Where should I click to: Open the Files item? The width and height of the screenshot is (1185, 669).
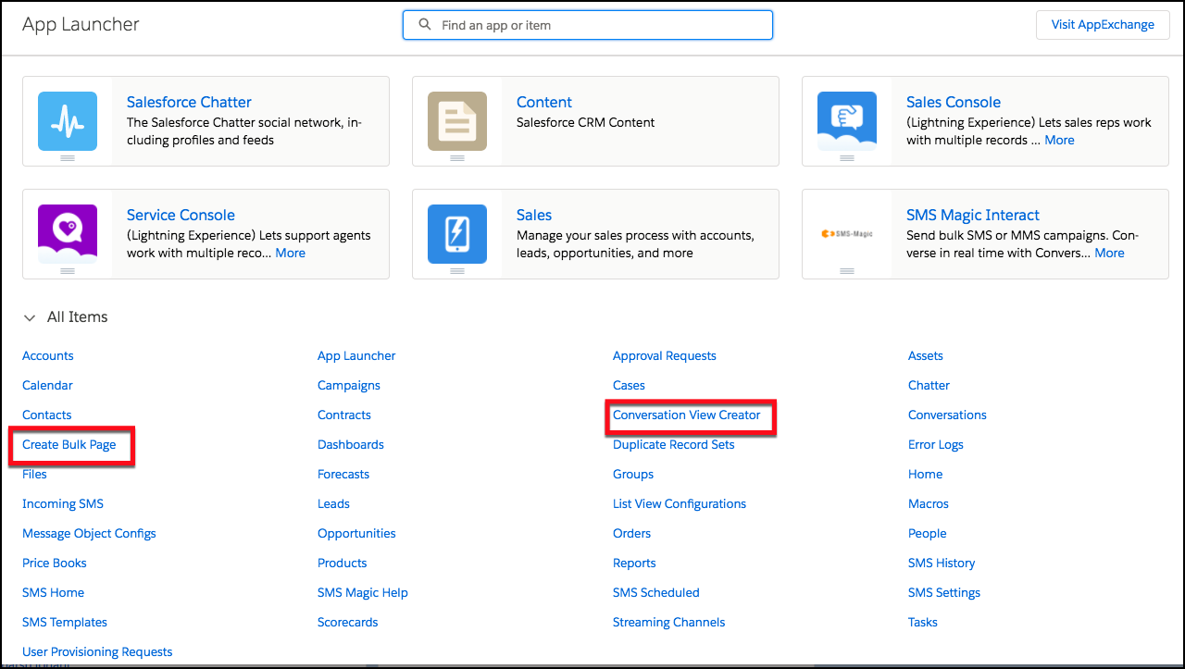click(34, 475)
